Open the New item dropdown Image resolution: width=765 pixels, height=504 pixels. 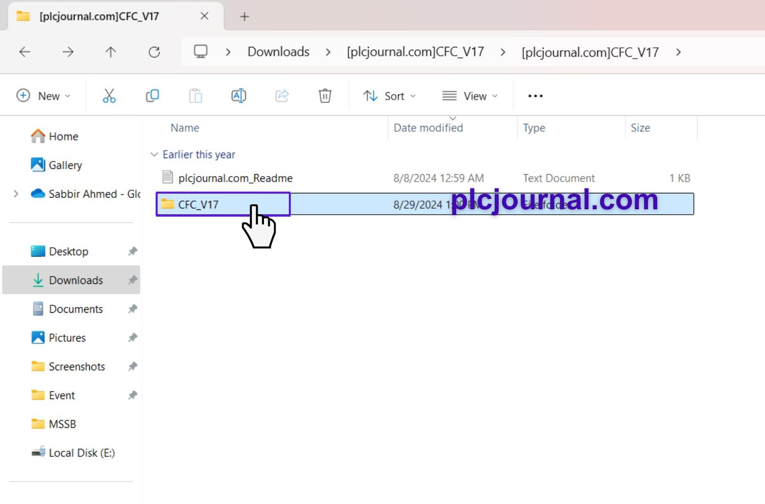(x=43, y=96)
